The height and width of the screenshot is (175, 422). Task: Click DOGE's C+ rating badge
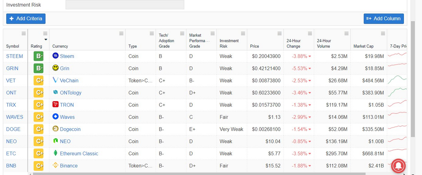[x=39, y=129]
